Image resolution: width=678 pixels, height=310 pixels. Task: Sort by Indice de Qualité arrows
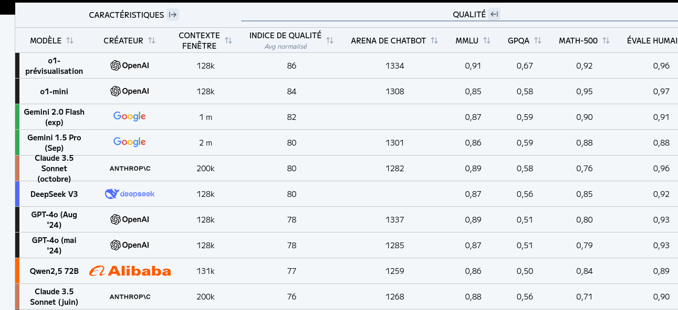click(x=330, y=40)
